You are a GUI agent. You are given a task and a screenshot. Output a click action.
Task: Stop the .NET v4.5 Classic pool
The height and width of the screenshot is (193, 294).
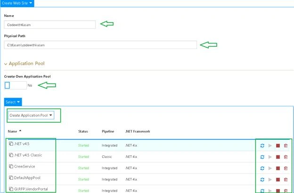click(278, 157)
